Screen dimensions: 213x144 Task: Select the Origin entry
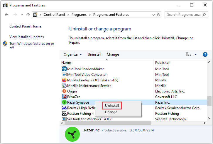72,91
